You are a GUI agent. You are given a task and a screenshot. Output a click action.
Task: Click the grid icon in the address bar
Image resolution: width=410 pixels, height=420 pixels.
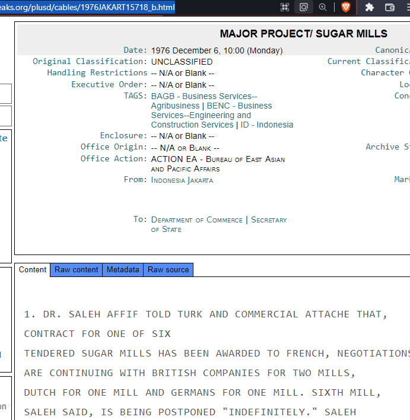pyautogui.click(x=285, y=7)
